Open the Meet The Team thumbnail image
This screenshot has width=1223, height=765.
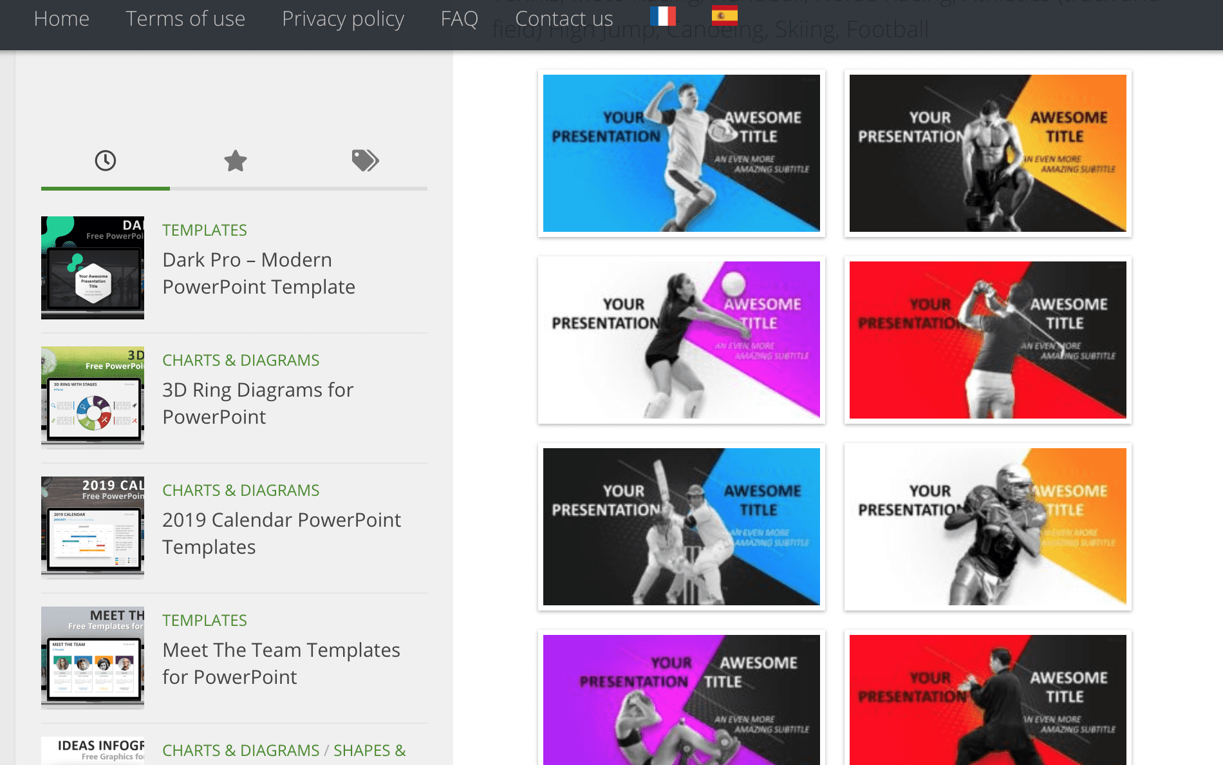click(92, 657)
